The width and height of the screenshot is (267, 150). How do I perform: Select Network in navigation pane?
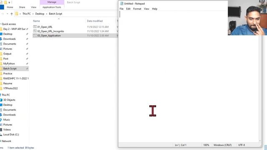(6, 141)
